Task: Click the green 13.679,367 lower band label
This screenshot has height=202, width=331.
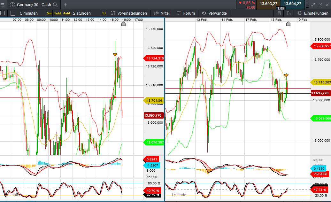Action: [153, 143]
